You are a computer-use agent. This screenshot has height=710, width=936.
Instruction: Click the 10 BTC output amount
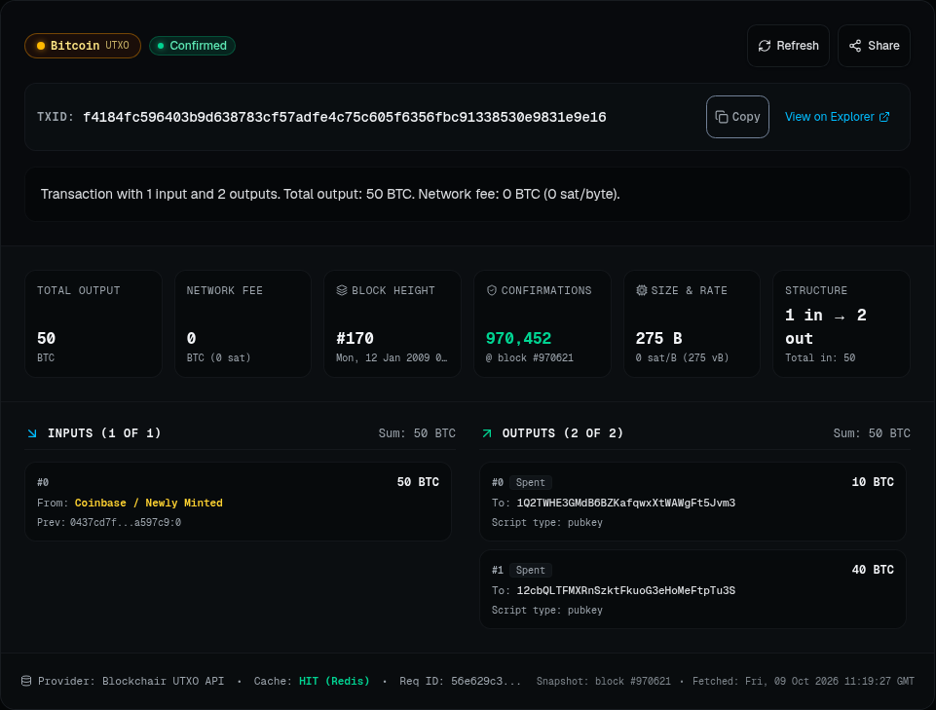(872, 482)
